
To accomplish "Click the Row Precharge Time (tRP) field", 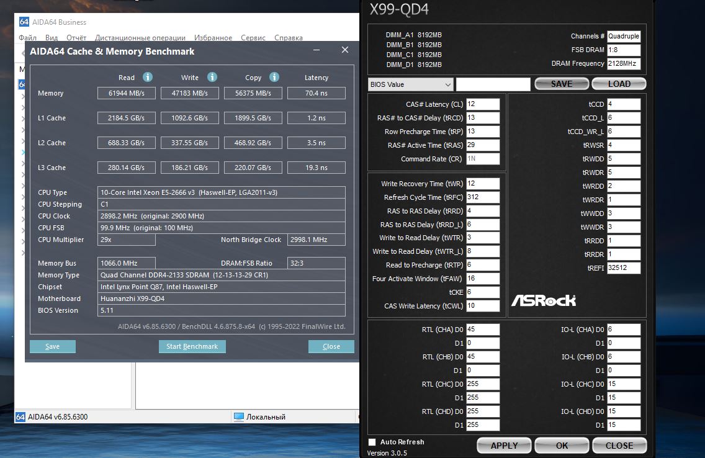I will click(483, 131).
